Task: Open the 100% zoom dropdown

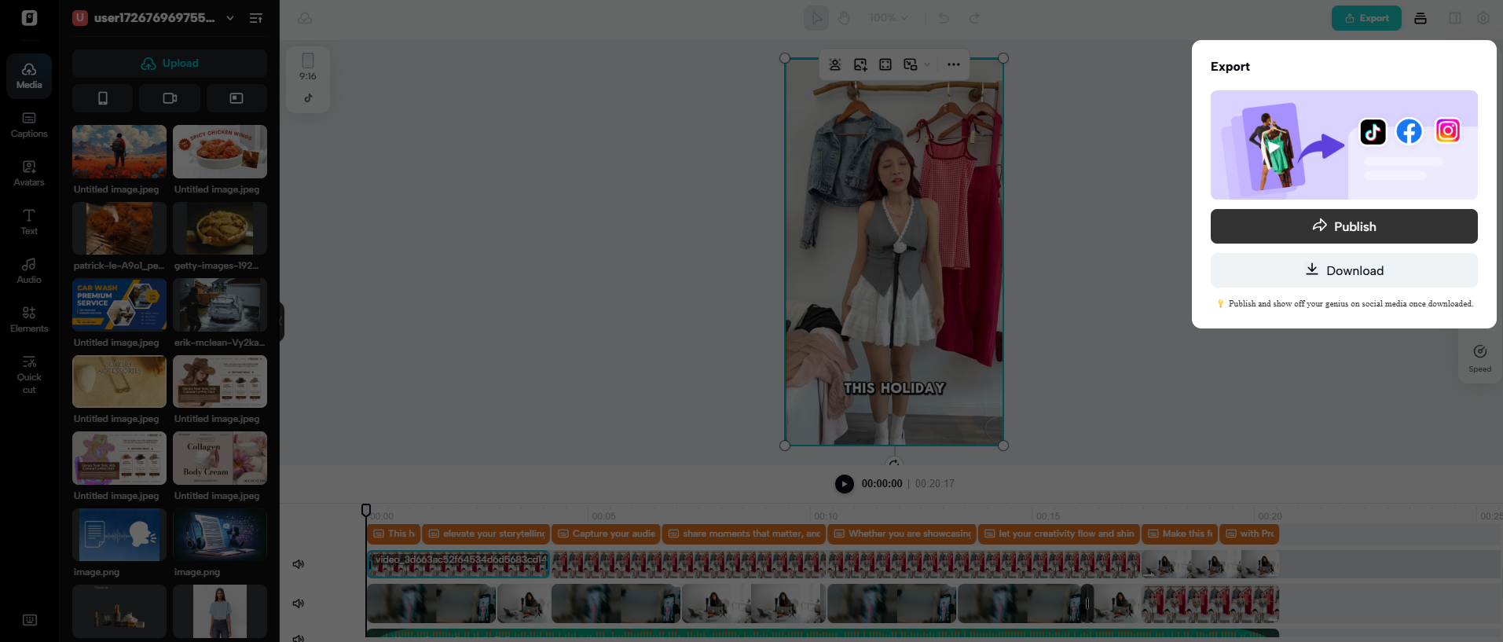Action: click(x=889, y=18)
